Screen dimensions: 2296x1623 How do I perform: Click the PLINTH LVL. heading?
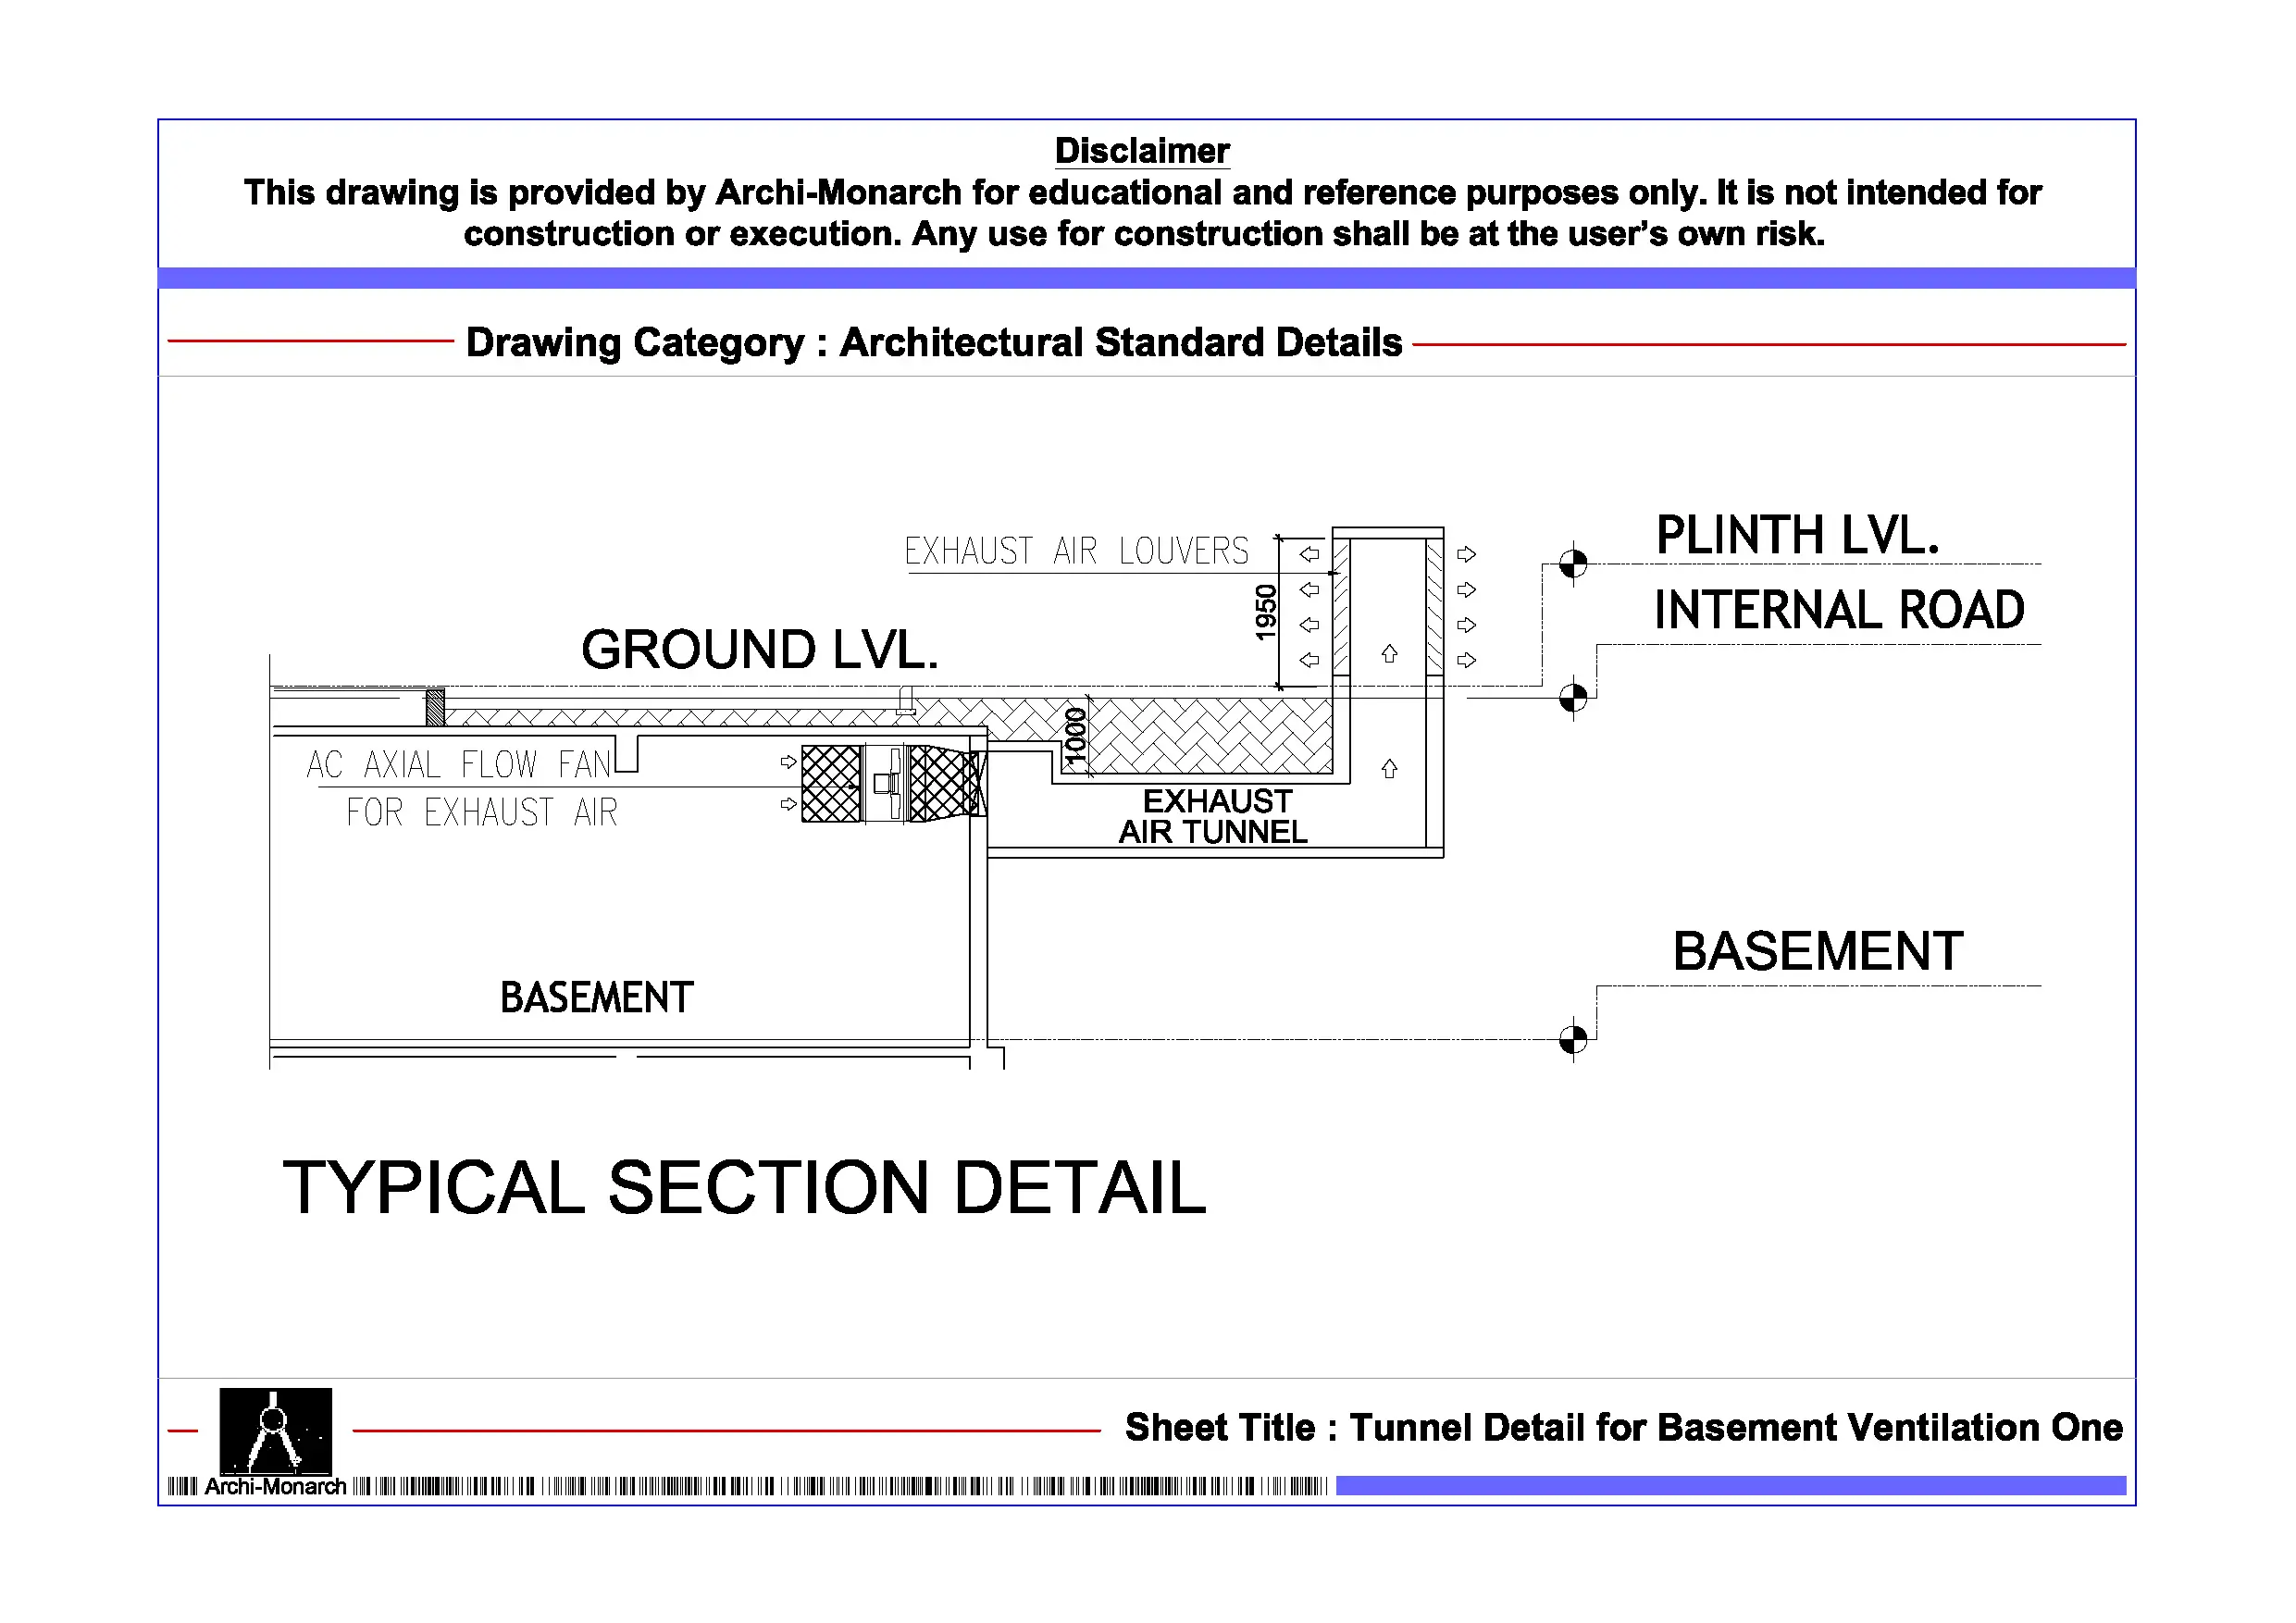(x=1797, y=535)
